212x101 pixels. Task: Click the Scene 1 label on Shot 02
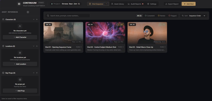(121, 47)
